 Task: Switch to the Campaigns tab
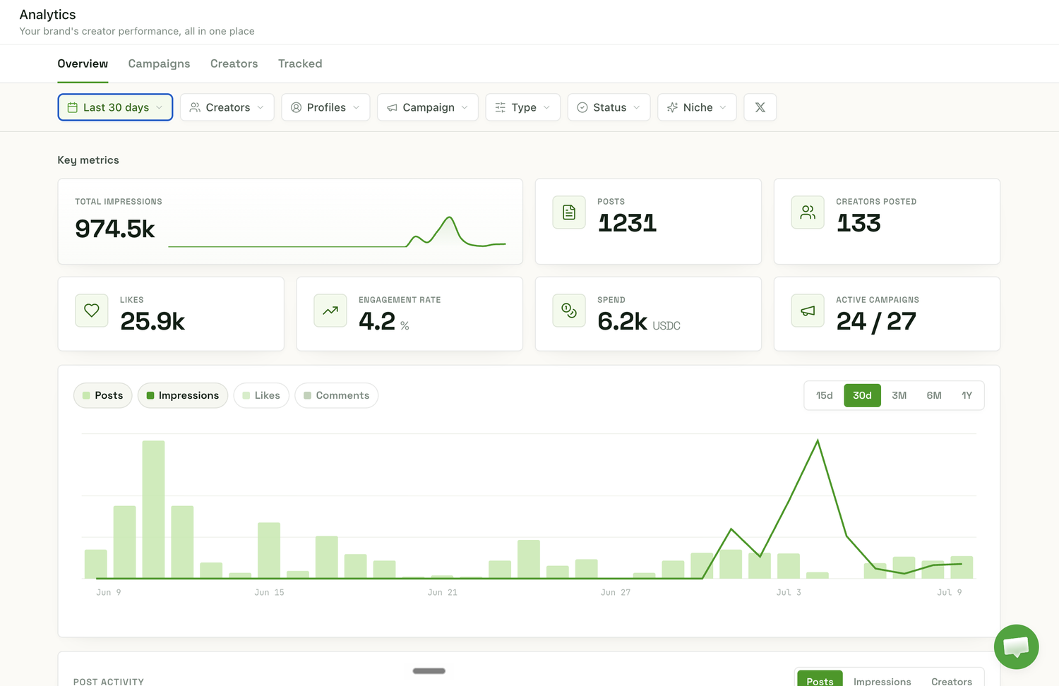coord(159,64)
